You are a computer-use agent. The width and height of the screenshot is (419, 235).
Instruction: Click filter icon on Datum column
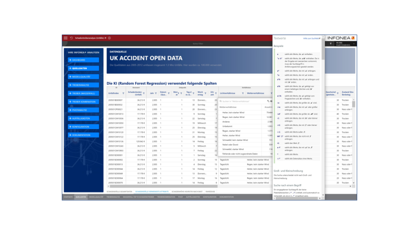[x=168, y=93]
